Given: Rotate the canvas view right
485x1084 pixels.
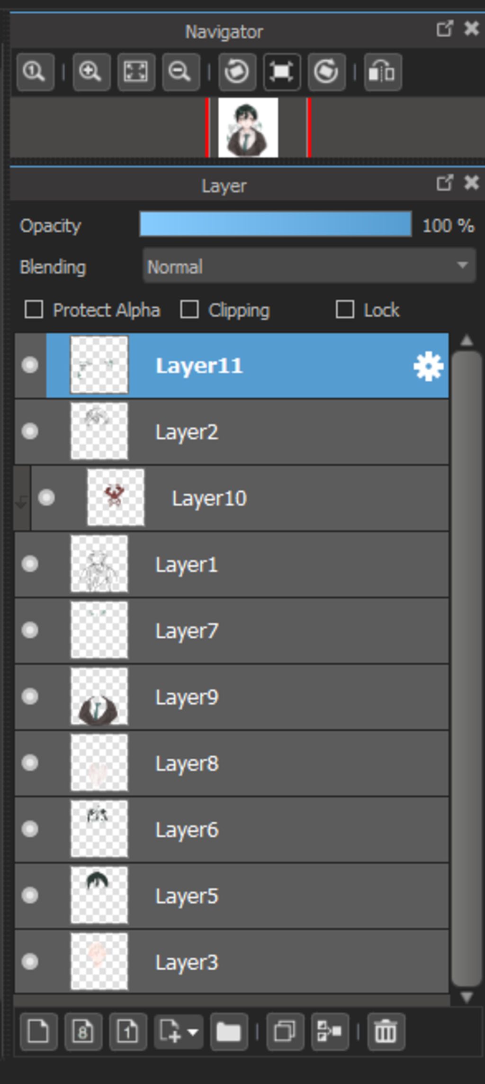Looking at the screenshot, I should (326, 72).
